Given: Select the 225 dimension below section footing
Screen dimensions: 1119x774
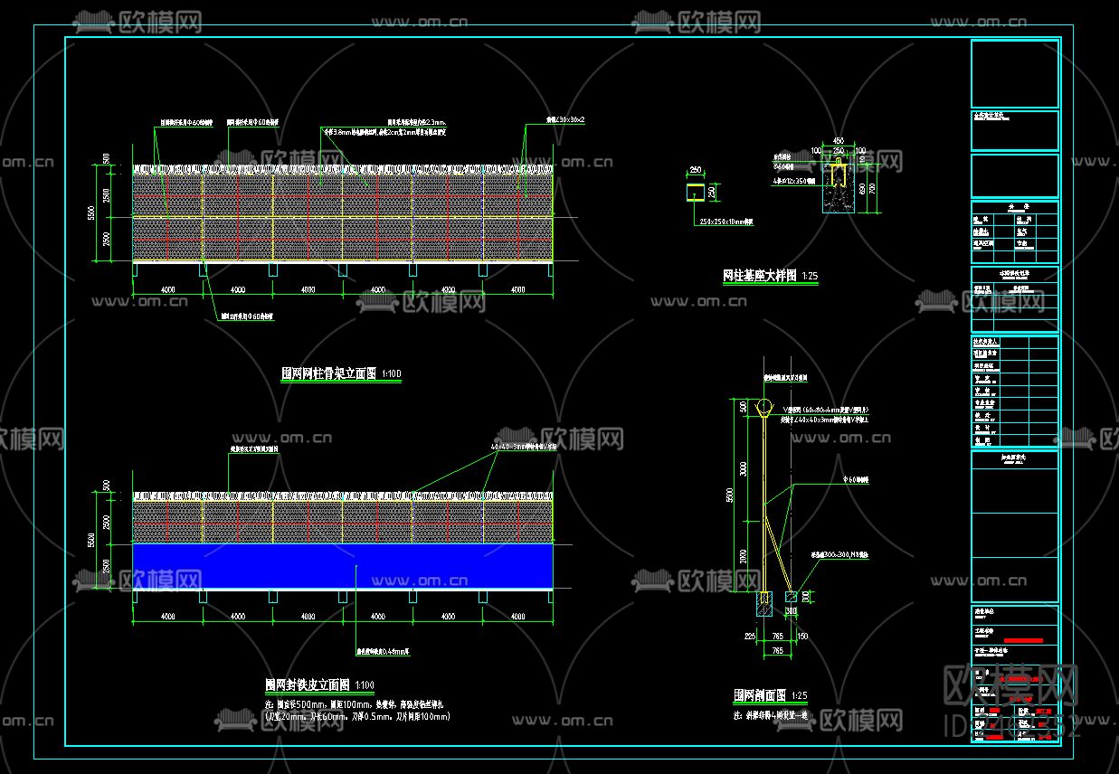Looking at the screenshot, I should point(750,637).
